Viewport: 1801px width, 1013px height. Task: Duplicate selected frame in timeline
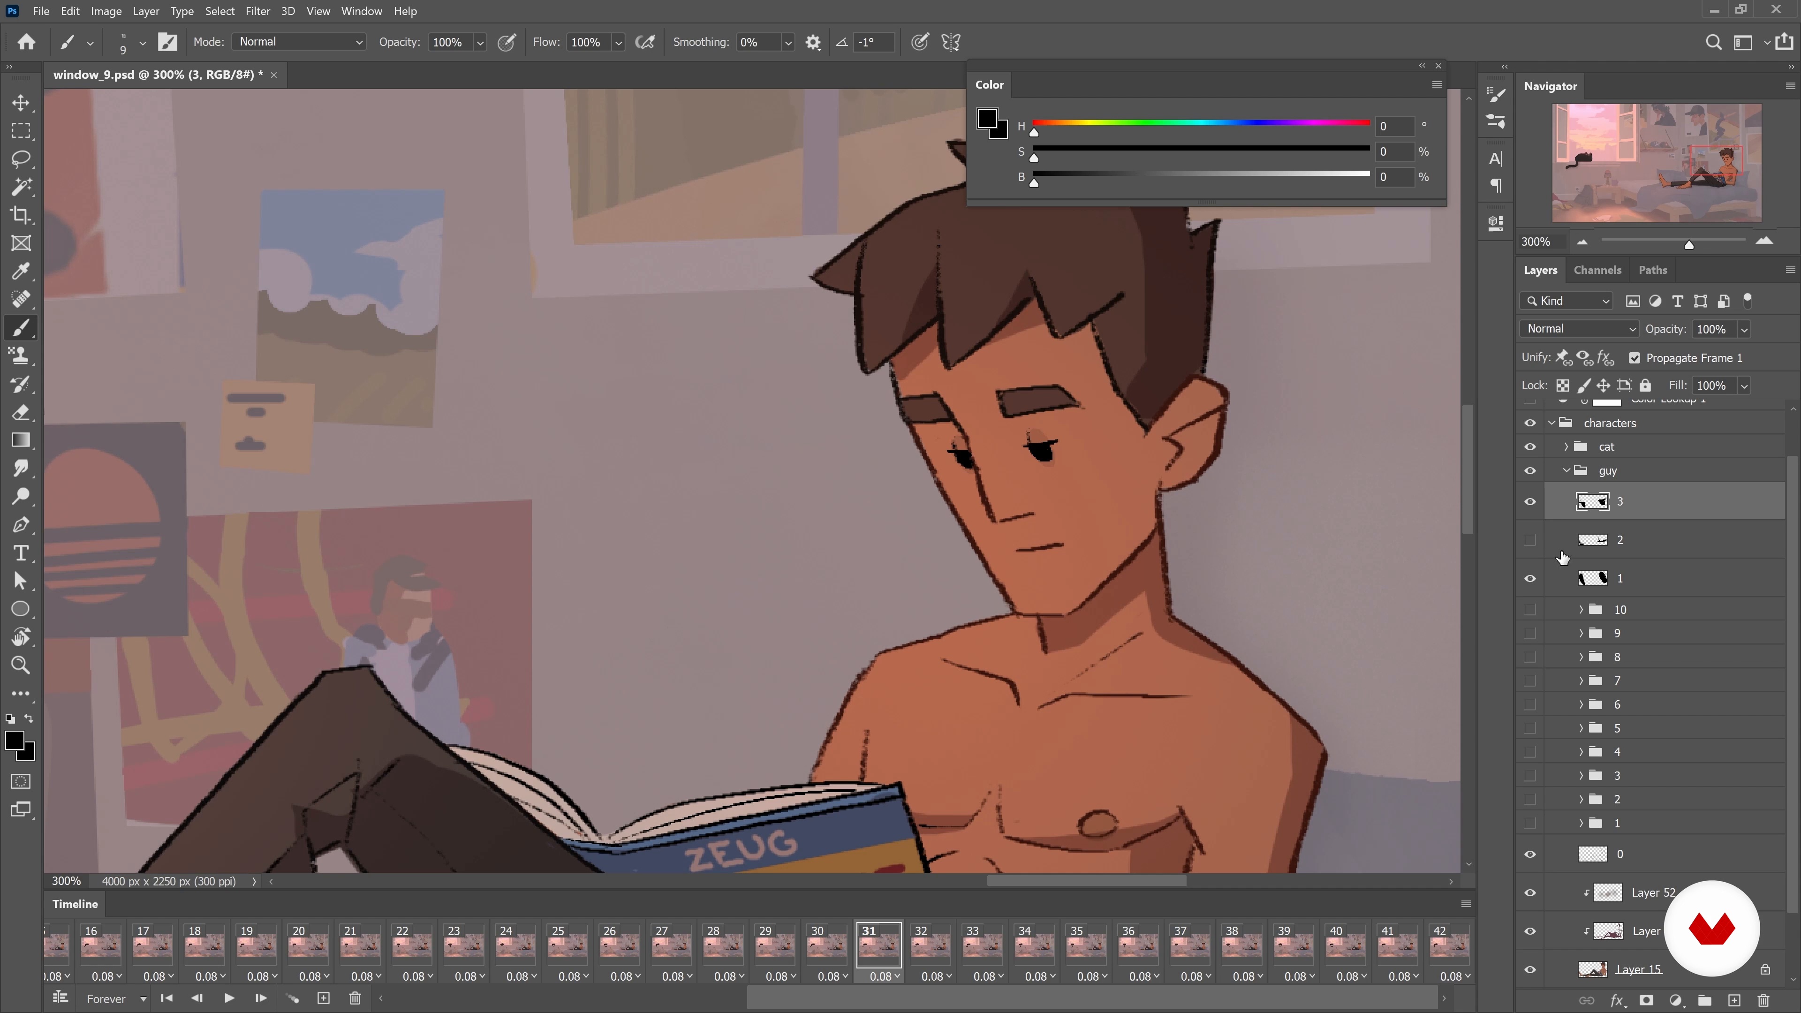pyautogui.click(x=323, y=998)
